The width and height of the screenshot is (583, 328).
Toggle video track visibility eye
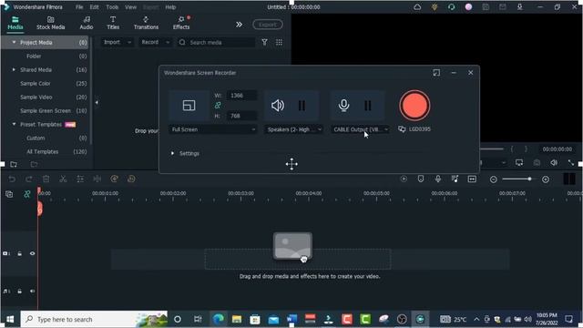(33, 253)
